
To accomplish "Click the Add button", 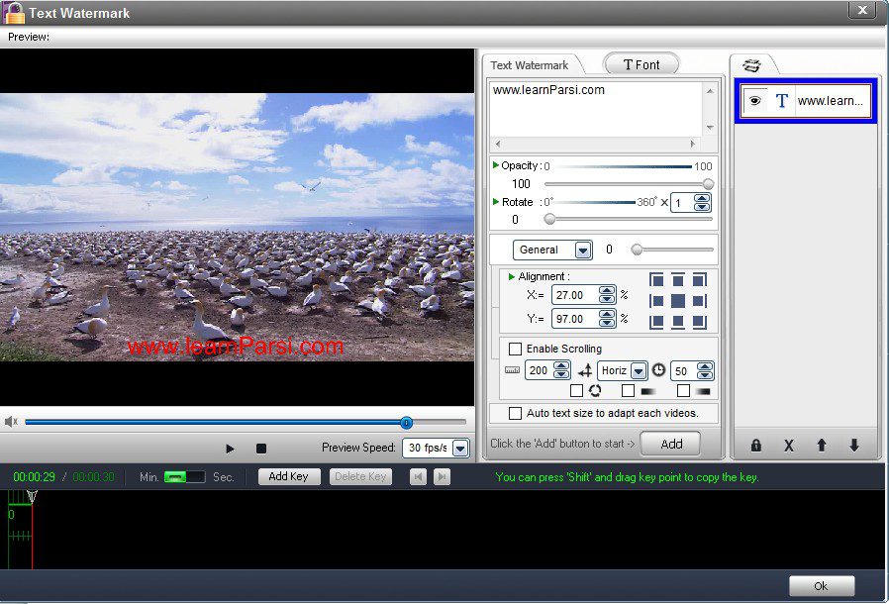I will tap(671, 444).
